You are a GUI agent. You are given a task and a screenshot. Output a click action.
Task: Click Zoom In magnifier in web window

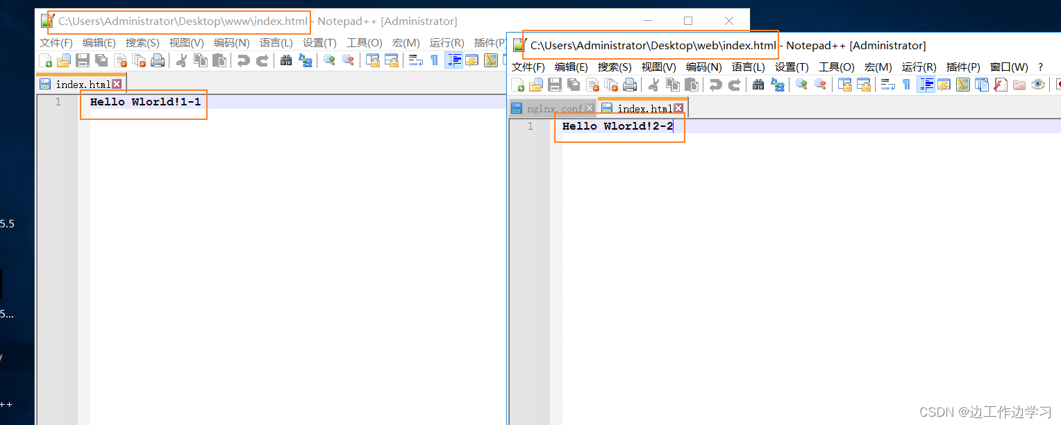point(801,85)
